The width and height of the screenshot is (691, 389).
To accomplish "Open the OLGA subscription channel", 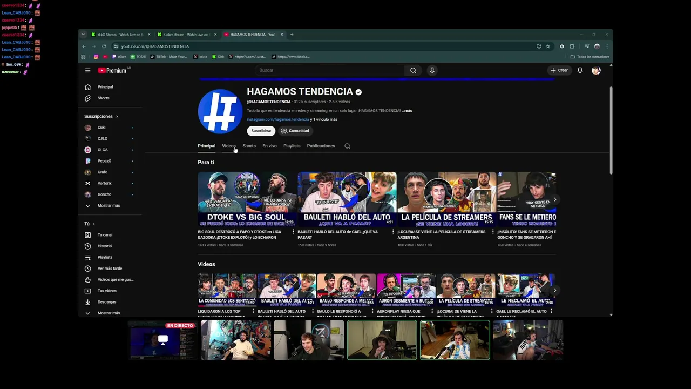I will coord(103,150).
